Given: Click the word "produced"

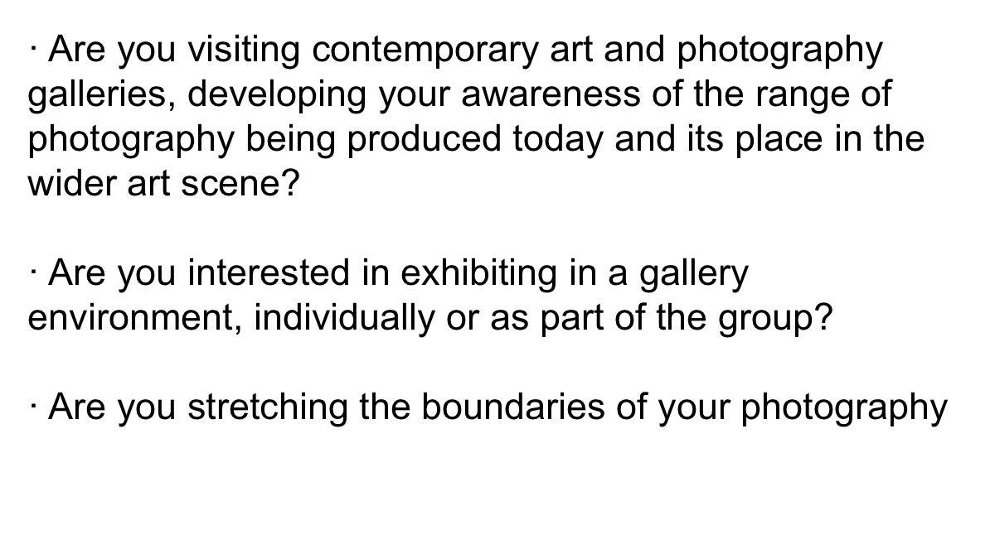Looking at the screenshot, I should 424,139.
